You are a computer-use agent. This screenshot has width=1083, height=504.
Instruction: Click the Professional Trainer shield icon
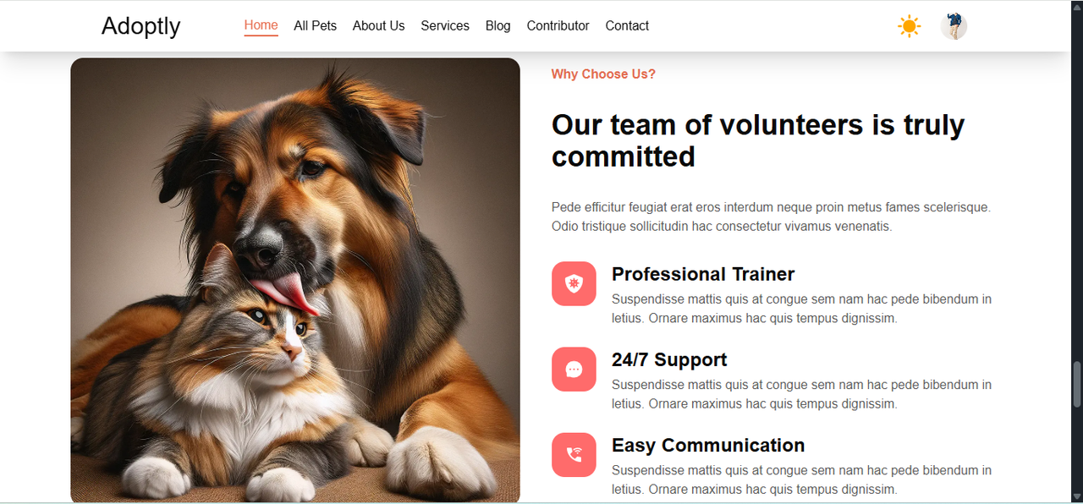click(x=574, y=283)
